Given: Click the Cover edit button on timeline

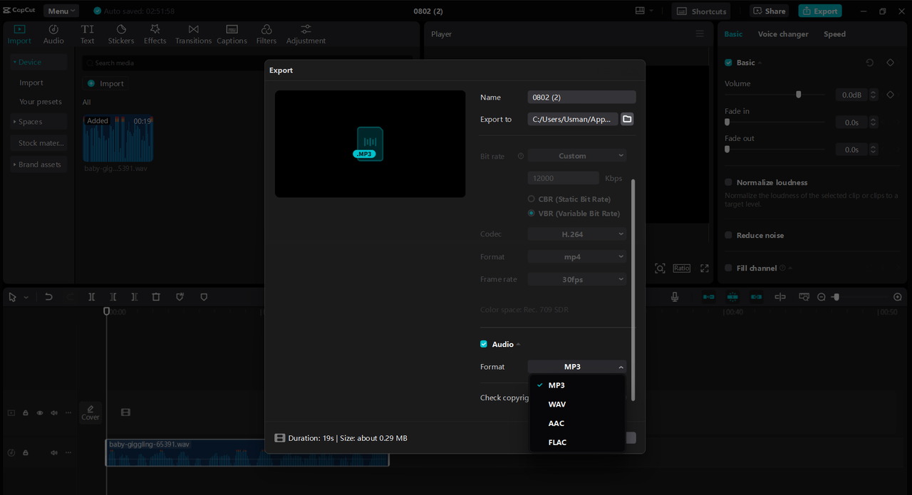Looking at the screenshot, I should pos(90,412).
